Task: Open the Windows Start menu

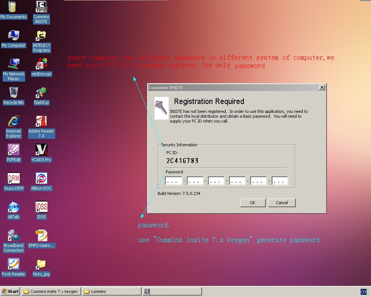Action: 10,291
